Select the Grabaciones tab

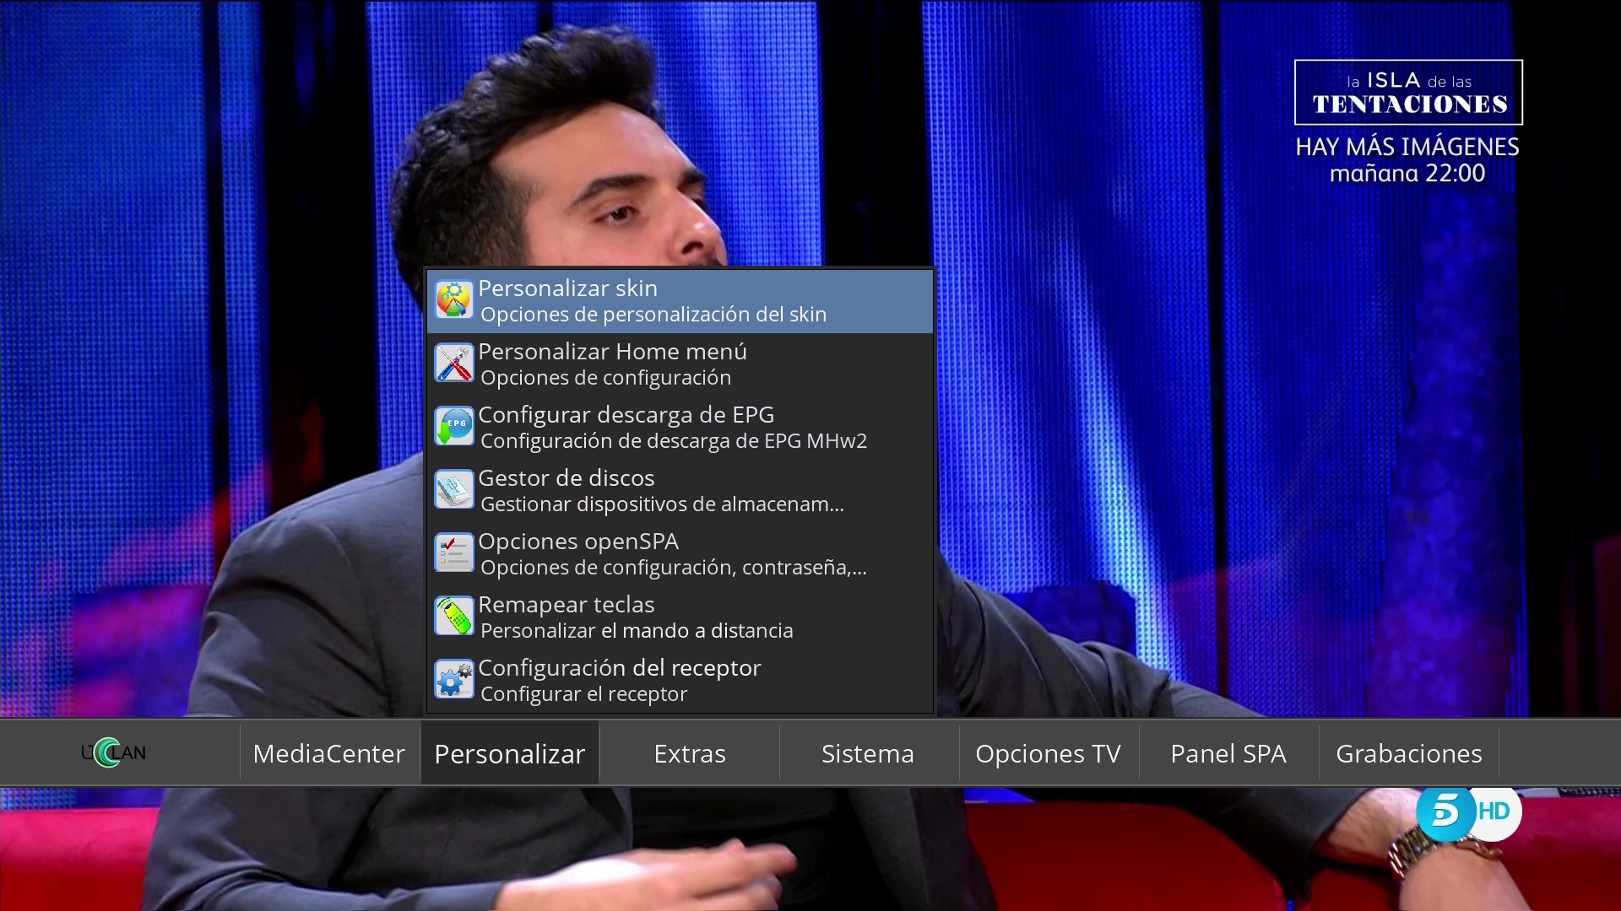tap(1408, 753)
